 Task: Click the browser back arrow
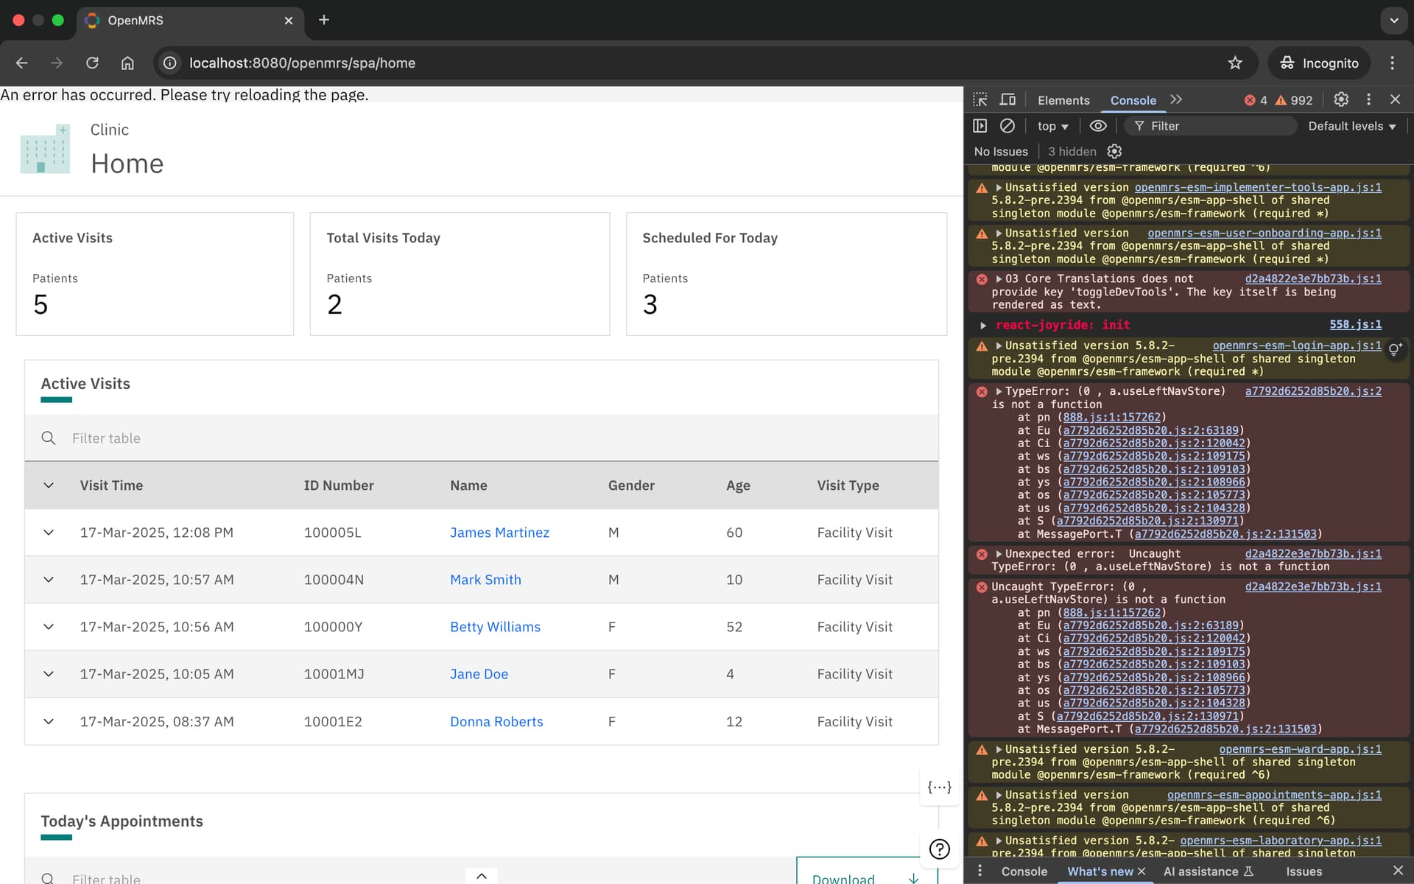point(22,63)
